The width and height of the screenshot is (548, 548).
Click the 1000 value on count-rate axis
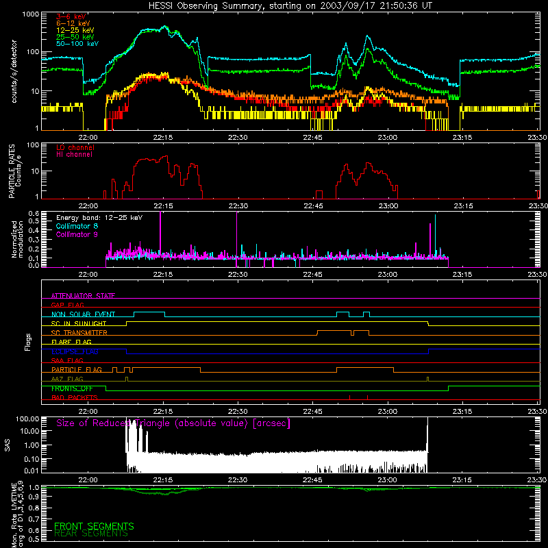[30, 14]
